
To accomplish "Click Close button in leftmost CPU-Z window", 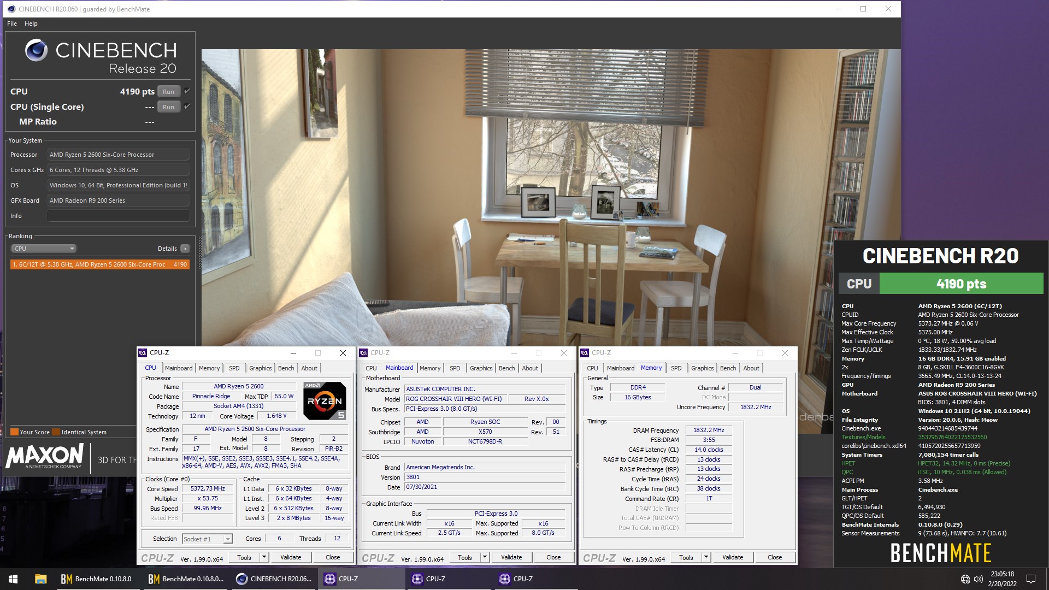I will tap(333, 557).
